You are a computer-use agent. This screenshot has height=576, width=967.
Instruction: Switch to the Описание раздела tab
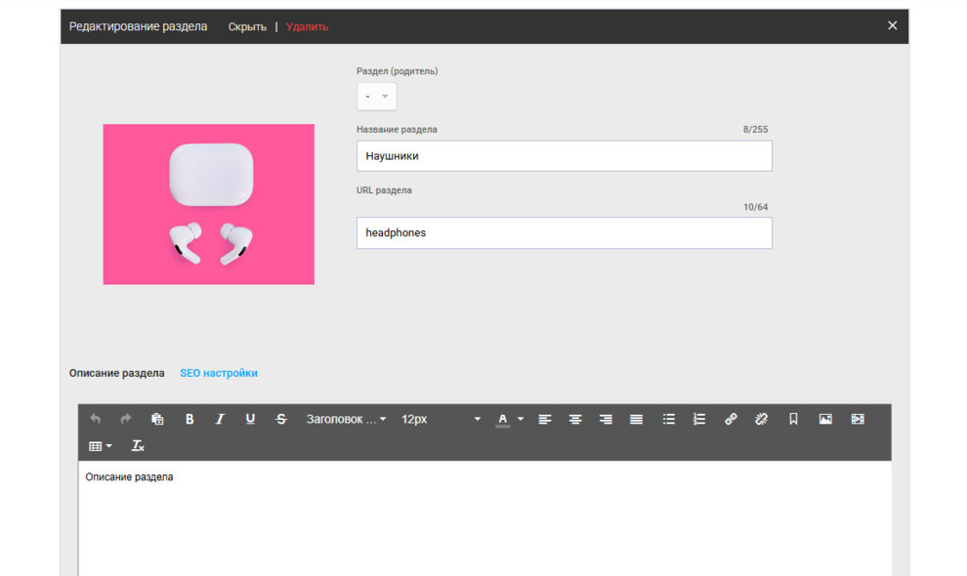click(x=116, y=373)
